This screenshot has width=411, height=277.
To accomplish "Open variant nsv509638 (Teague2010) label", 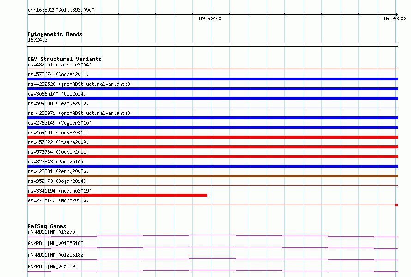I will click(x=58, y=103).
